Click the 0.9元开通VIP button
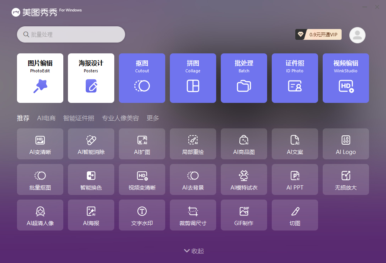 coord(322,34)
